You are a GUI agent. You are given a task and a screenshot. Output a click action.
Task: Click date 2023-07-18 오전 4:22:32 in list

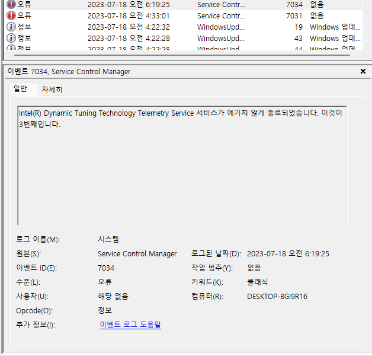point(129,27)
